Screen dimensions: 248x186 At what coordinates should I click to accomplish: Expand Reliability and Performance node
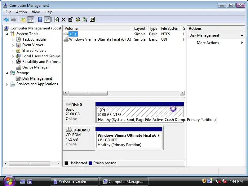(13, 62)
